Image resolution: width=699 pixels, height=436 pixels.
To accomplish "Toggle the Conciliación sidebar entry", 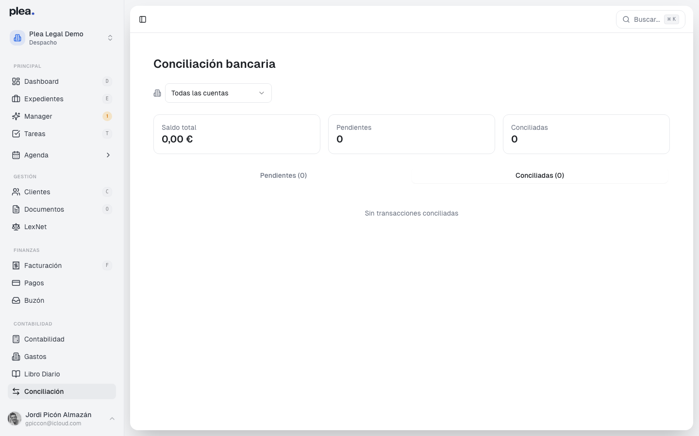I will pos(62,391).
